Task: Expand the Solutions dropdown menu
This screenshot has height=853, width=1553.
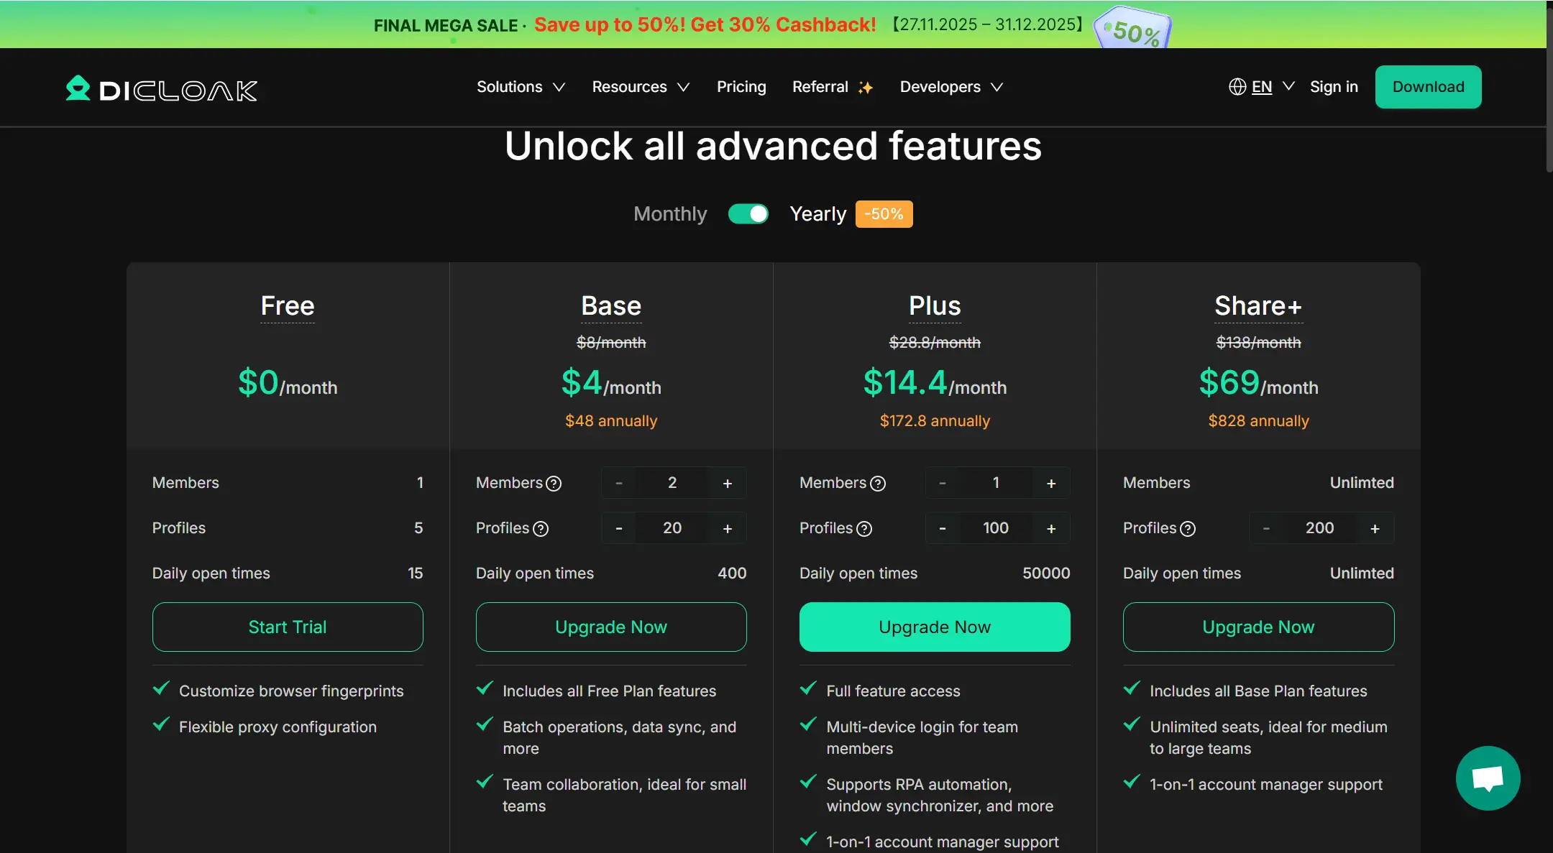Action: click(x=521, y=87)
